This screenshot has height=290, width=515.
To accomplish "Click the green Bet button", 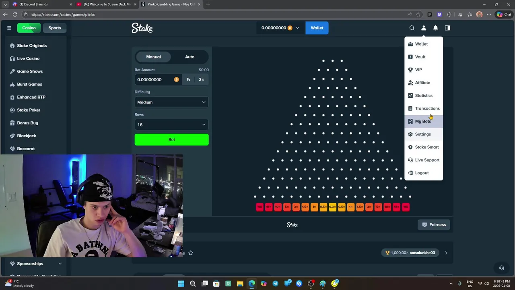I will pos(171,139).
